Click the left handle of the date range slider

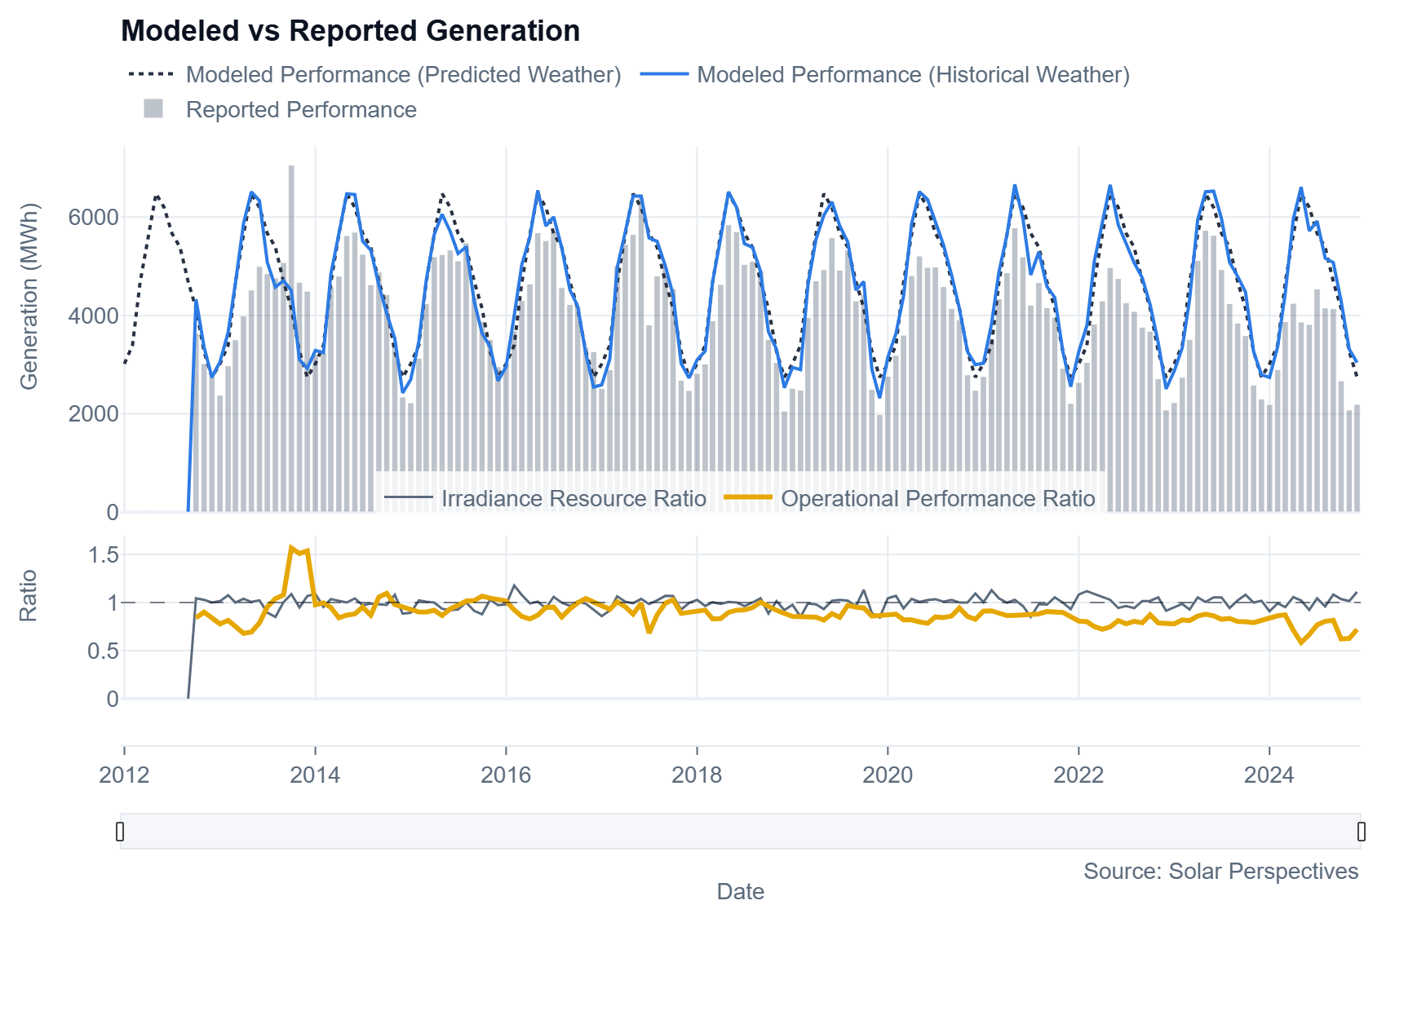[120, 832]
